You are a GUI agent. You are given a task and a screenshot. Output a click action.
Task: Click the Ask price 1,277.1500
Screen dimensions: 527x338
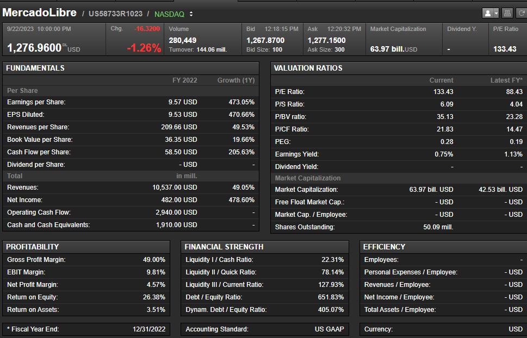coord(326,40)
